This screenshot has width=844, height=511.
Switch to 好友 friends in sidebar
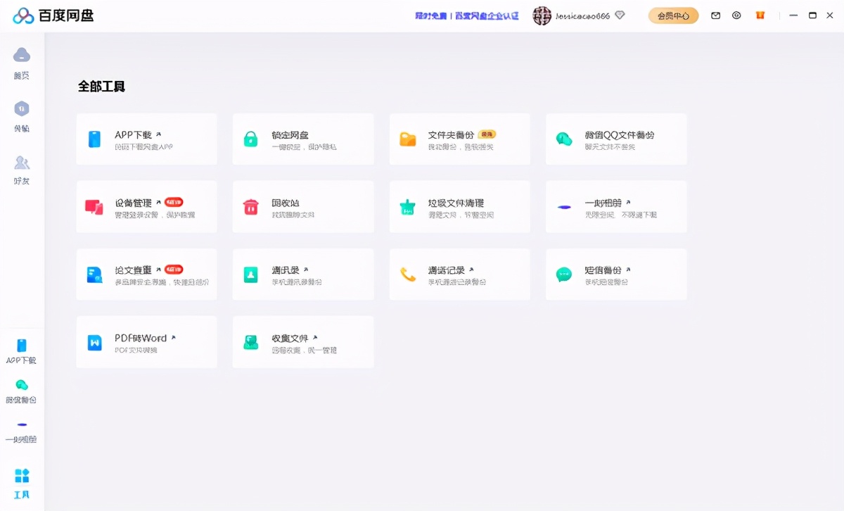pyautogui.click(x=22, y=170)
